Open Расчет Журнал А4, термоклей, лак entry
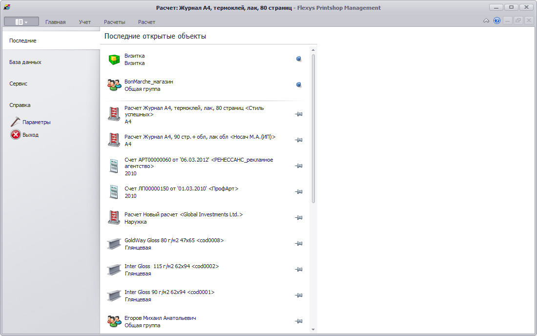 pyautogui.click(x=205, y=114)
